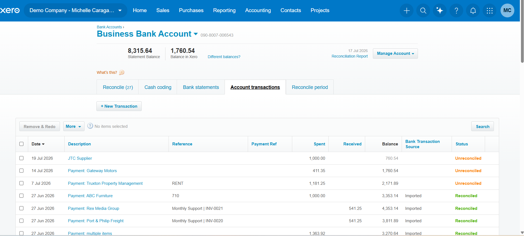Click the 8,315.64 statement balance figure
The width and height of the screenshot is (524, 236).
tap(140, 51)
